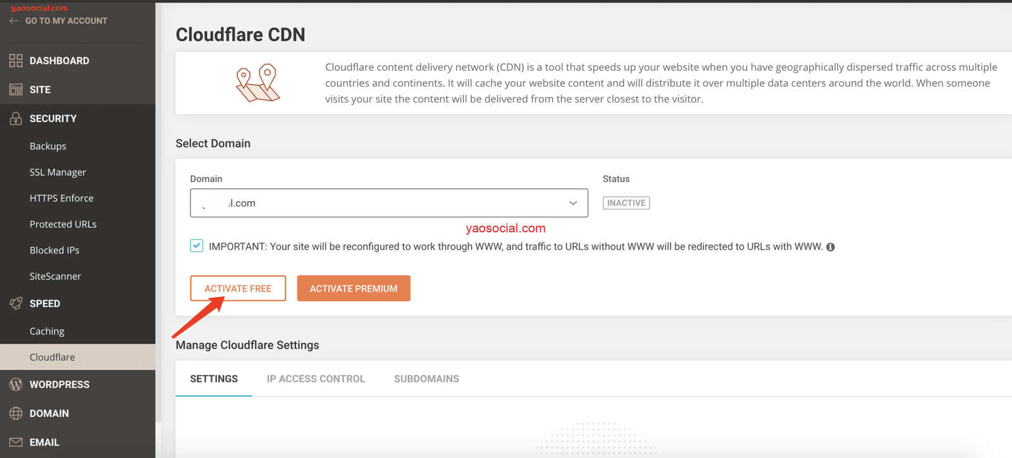Uncheck the WWW reconfiguration checkbox
Viewport: 1012px width, 458px height.
[x=197, y=246]
